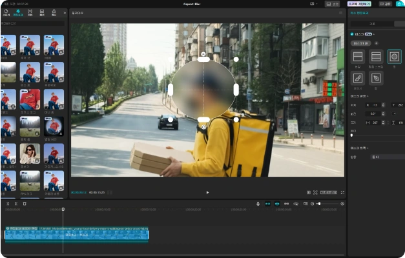405x258 pixels.
Task: Select the Split mask shape
Action: pyautogui.click(x=358, y=57)
